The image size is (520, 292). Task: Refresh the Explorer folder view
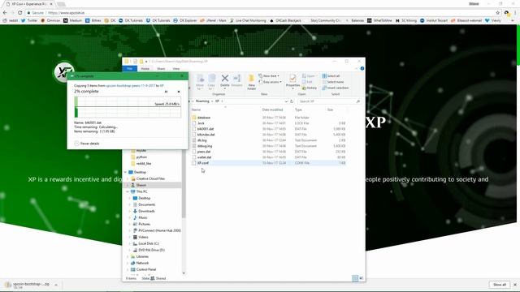292,101
